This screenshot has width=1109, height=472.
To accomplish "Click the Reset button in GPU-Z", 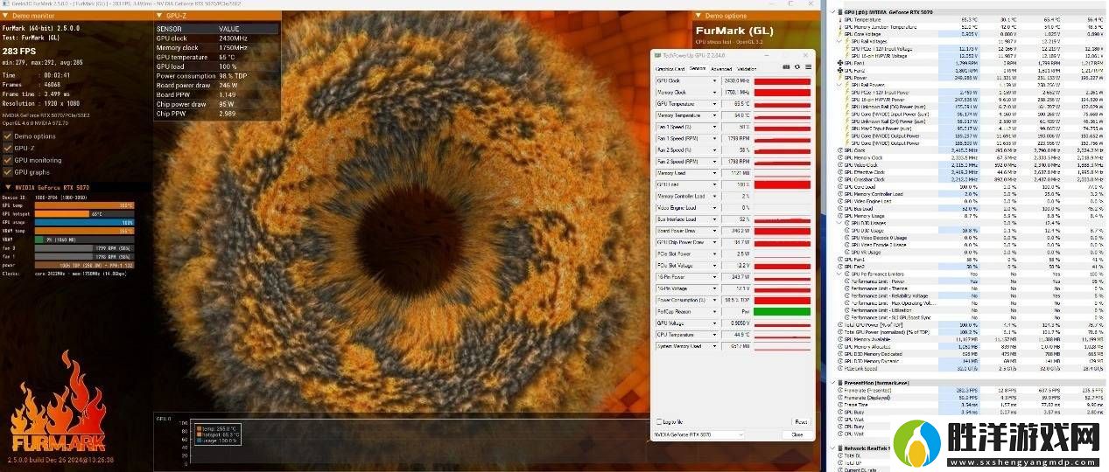I will point(800,422).
